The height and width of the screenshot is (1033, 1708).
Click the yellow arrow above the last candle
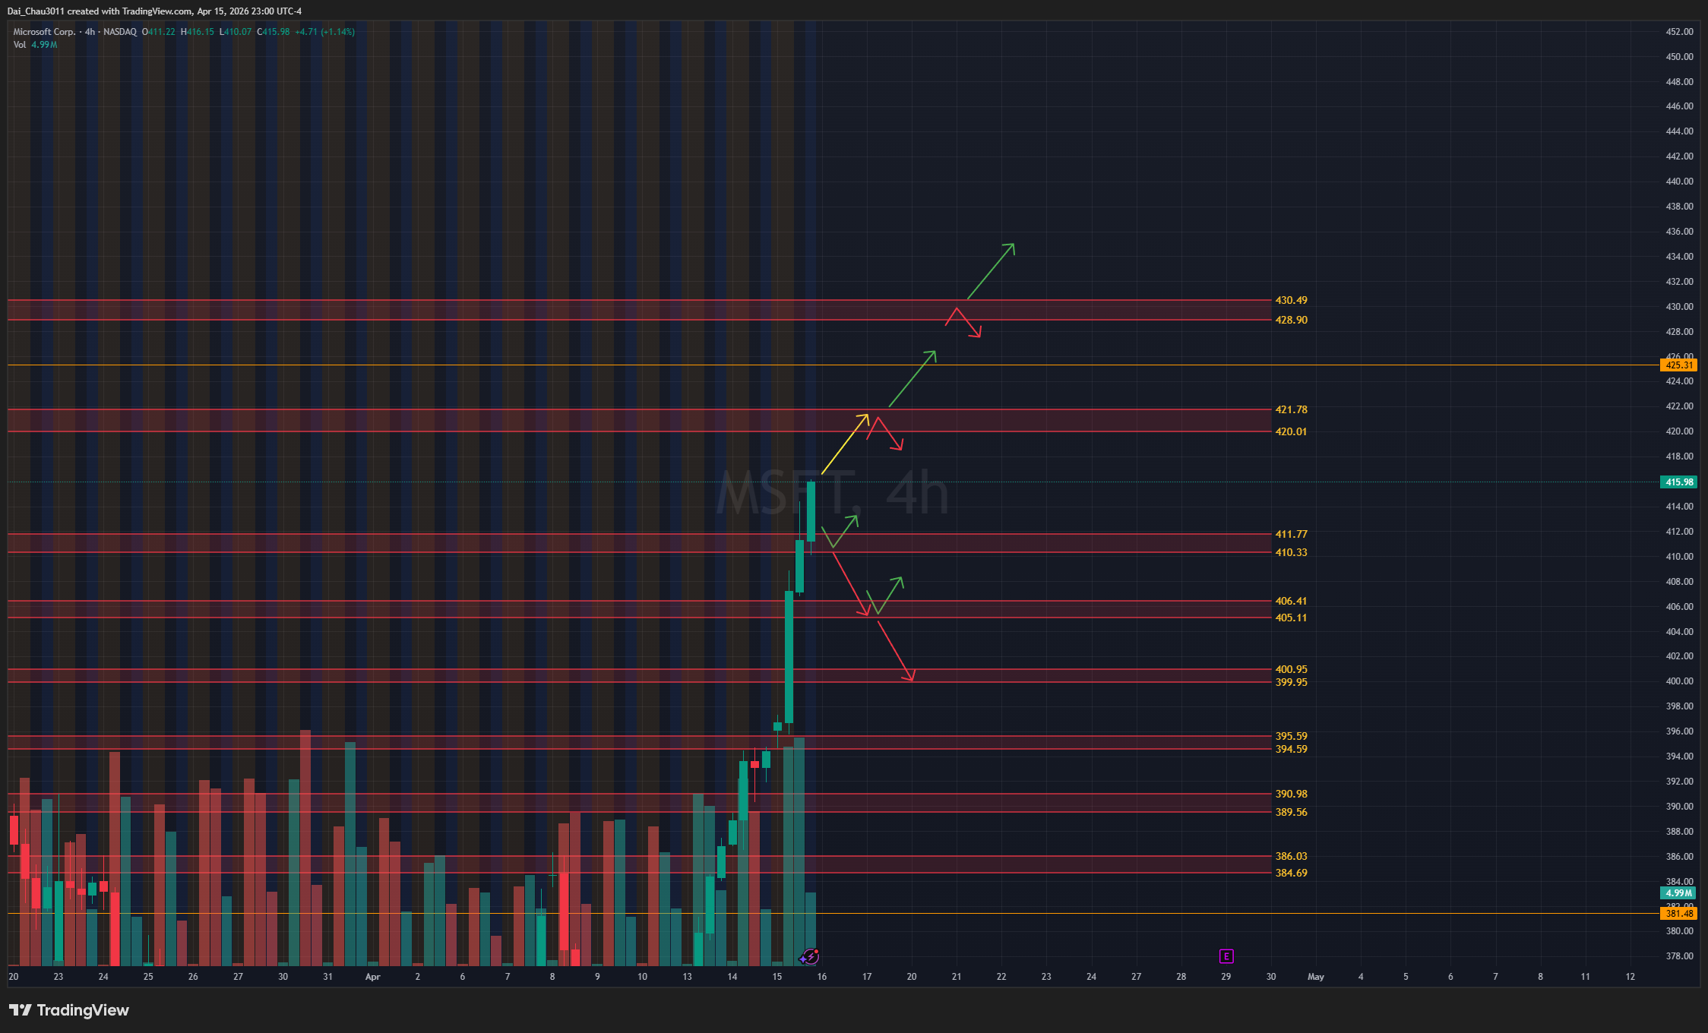click(x=844, y=444)
